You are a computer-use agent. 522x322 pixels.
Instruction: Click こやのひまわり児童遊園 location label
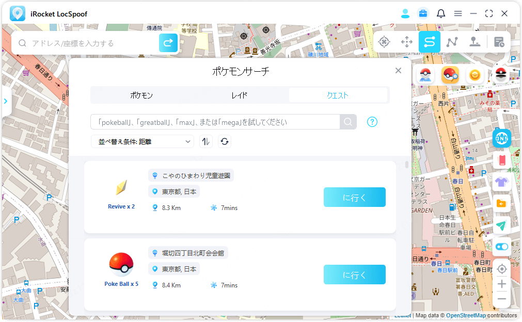191,175
